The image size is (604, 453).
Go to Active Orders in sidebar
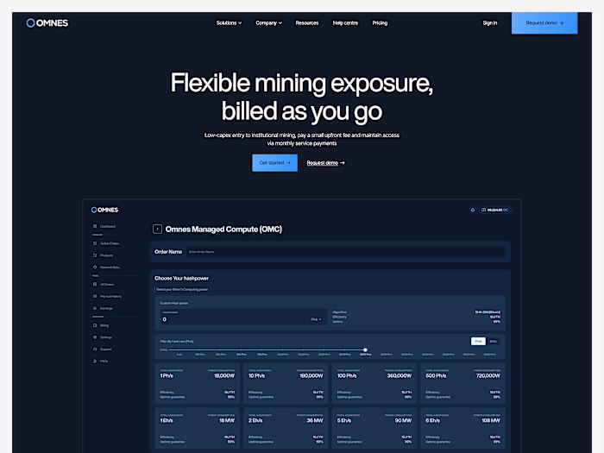tap(106, 243)
